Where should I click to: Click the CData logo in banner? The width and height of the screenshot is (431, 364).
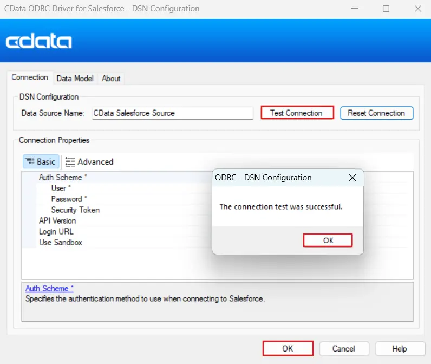39,41
